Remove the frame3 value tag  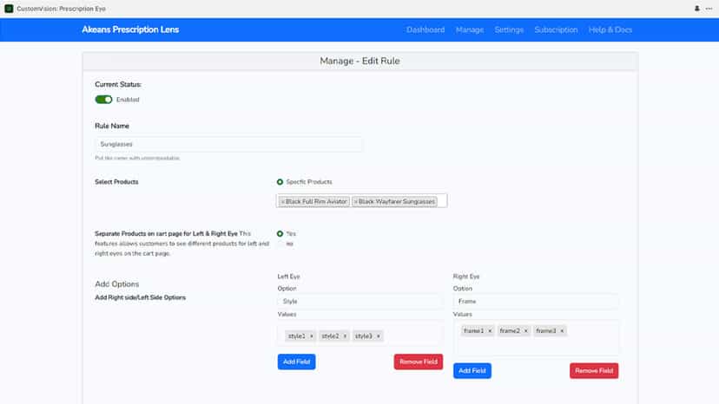pyautogui.click(x=562, y=330)
